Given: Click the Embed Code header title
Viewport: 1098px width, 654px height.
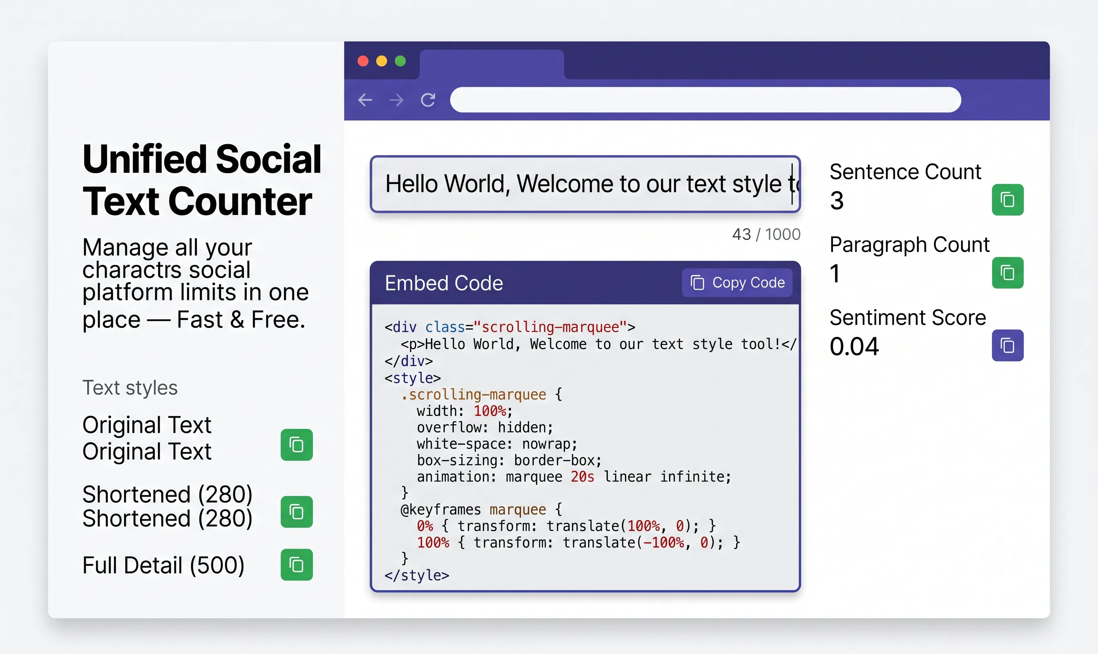Looking at the screenshot, I should pos(444,283).
